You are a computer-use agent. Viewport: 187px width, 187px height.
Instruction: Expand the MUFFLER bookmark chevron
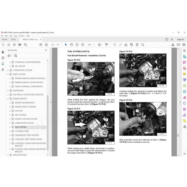[x=10, y=111]
